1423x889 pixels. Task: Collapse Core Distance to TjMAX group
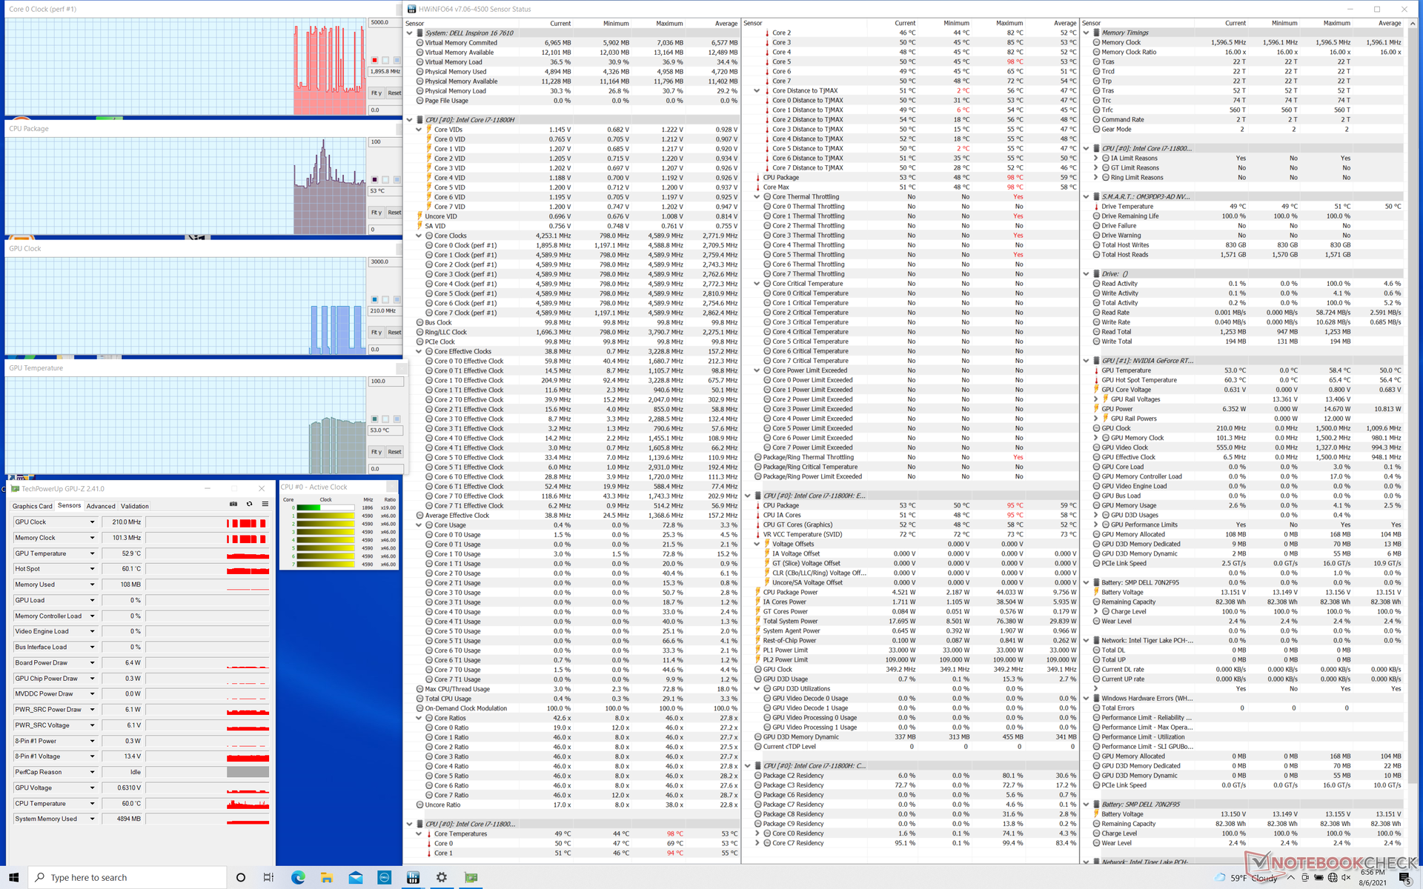tap(757, 91)
